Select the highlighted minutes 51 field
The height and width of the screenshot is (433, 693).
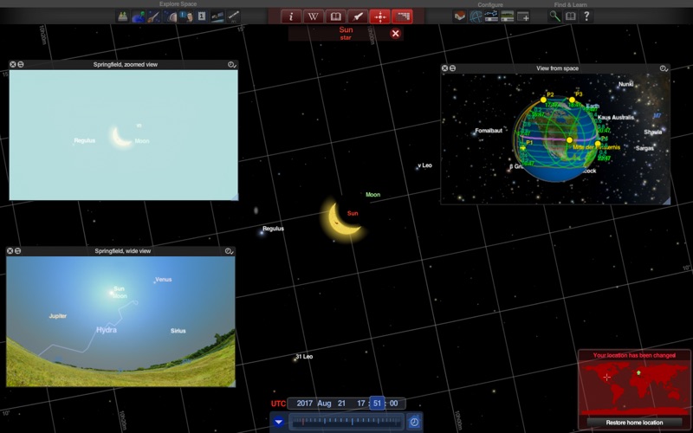[x=377, y=404]
